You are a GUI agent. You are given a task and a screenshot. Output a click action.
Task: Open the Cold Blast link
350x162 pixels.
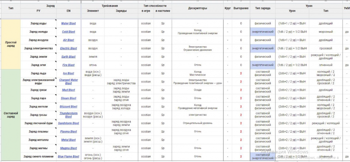pos(69,31)
